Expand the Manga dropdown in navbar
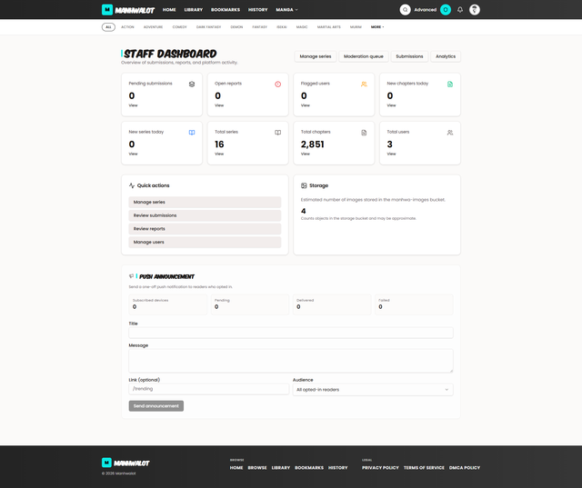 (x=286, y=10)
